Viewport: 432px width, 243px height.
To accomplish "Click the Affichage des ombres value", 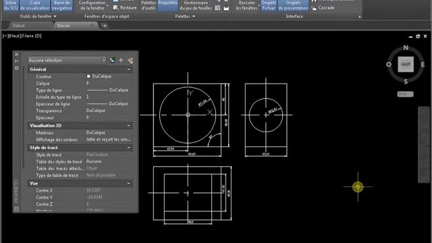I will (x=109, y=140).
